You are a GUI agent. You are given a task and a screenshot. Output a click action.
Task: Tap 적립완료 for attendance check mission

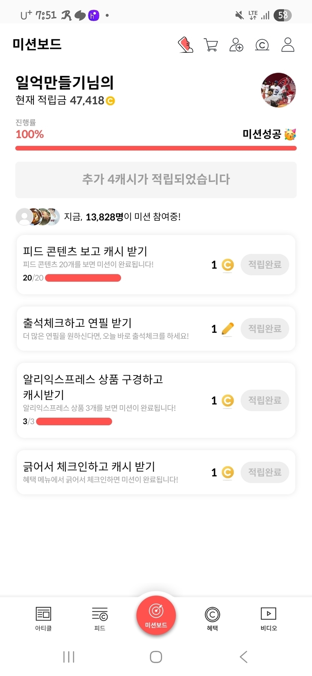click(265, 329)
